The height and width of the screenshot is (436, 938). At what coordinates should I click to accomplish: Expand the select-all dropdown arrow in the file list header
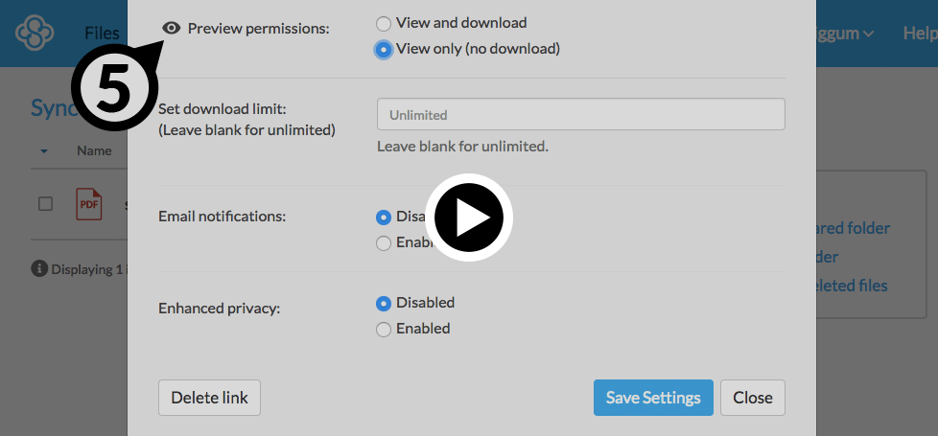[44, 151]
